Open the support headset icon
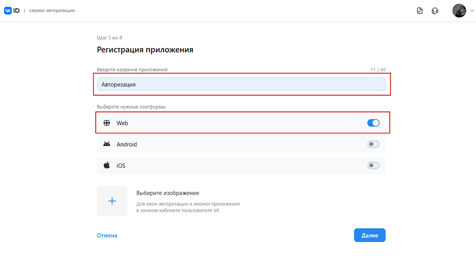The width and height of the screenshot is (476, 256). [435, 11]
